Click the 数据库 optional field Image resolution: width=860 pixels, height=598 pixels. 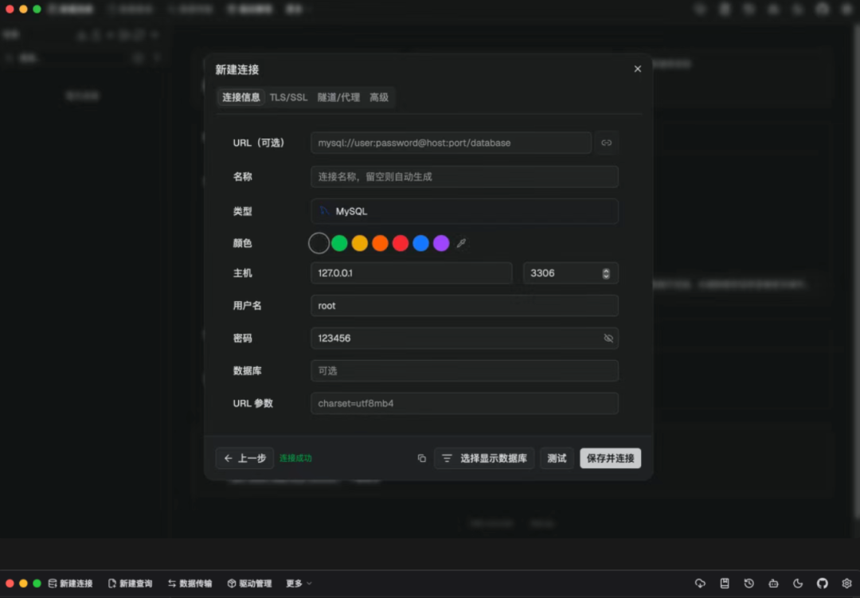click(464, 371)
